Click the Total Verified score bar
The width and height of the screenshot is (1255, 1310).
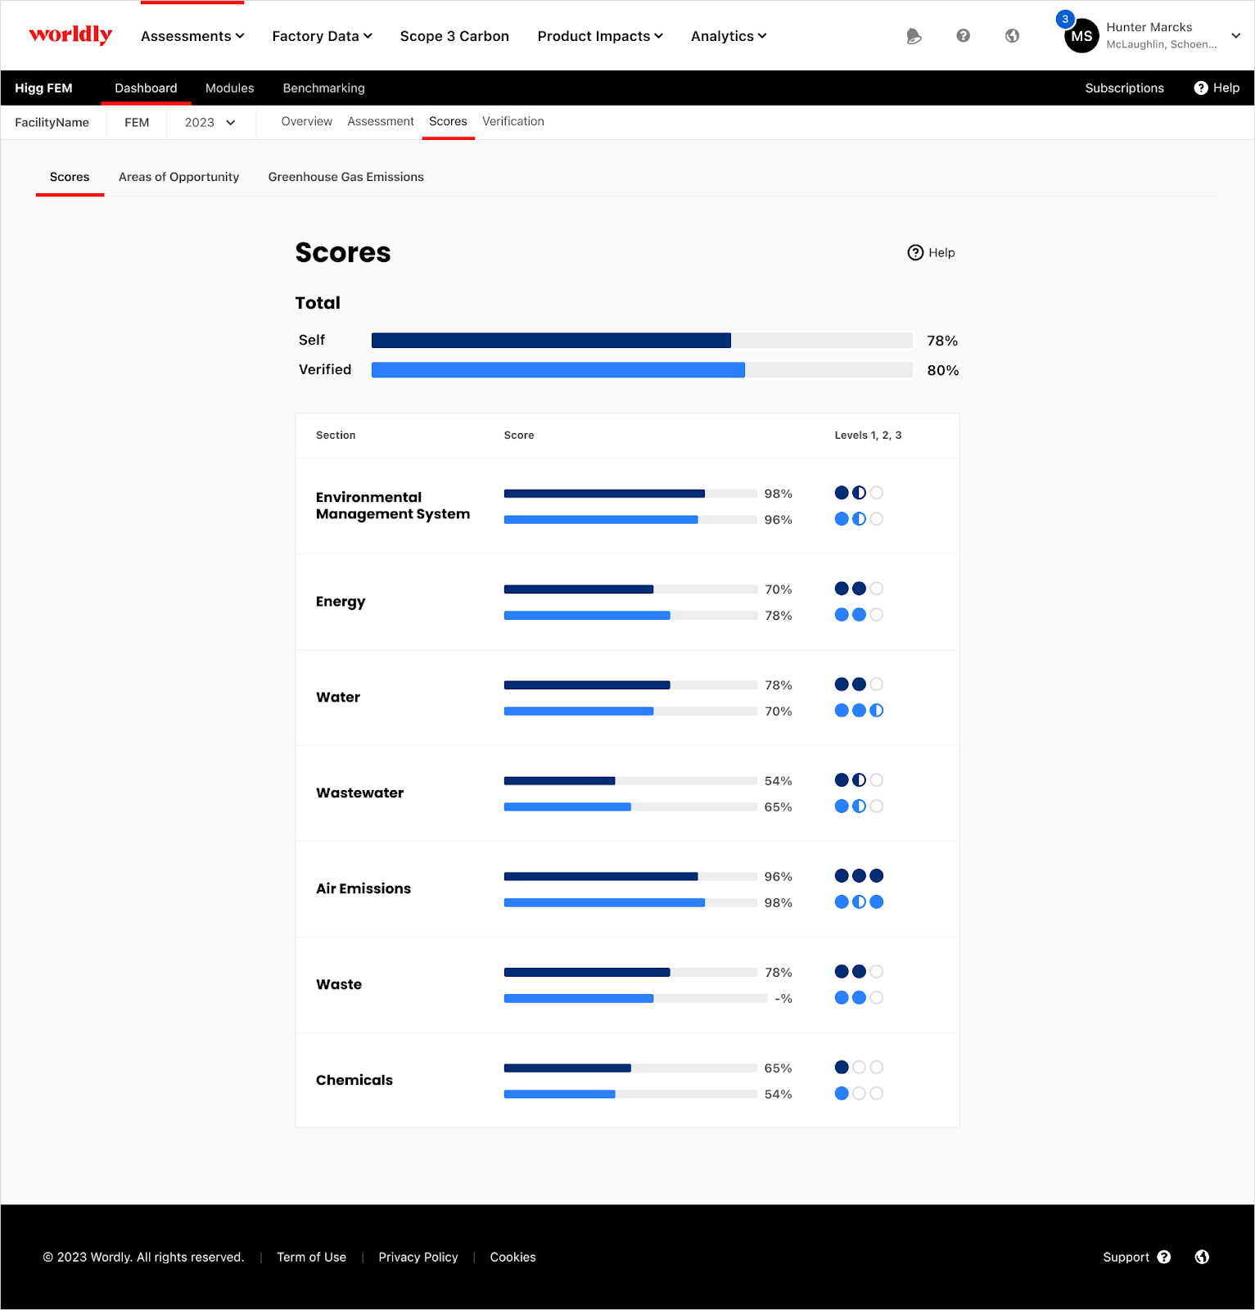click(642, 370)
